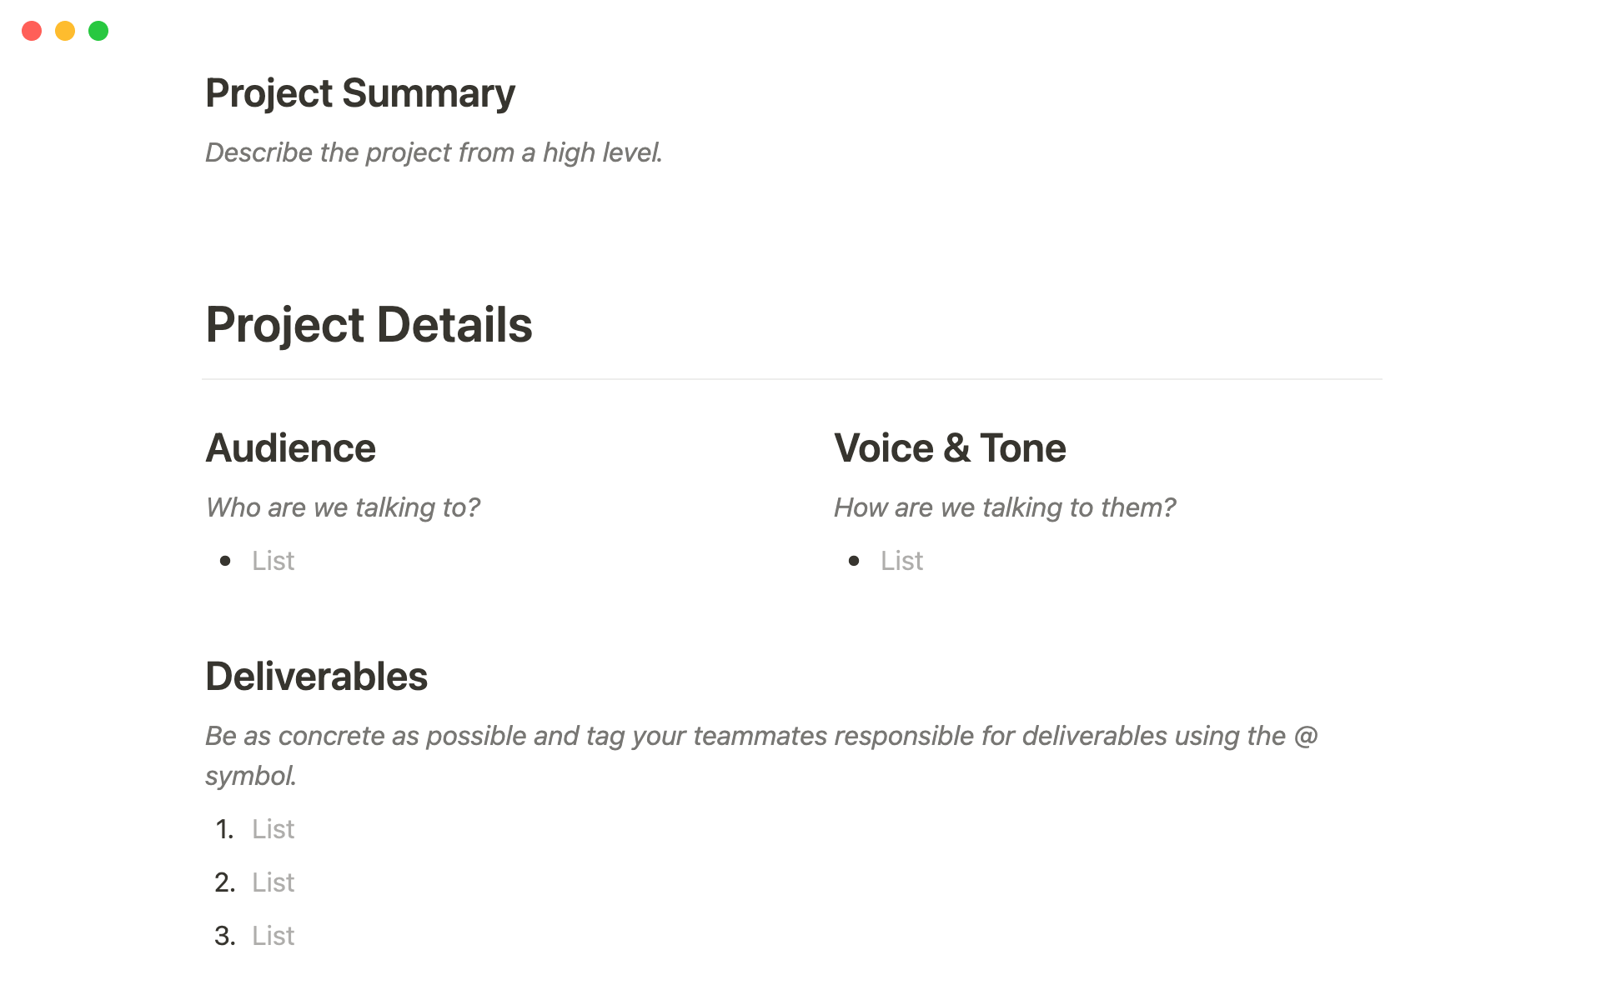Click the Project Summary heading
This screenshot has height=1000, width=1601.
[x=360, y=93]
